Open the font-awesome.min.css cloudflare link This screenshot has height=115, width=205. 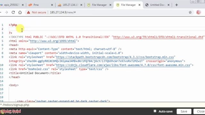click(123, 65)
